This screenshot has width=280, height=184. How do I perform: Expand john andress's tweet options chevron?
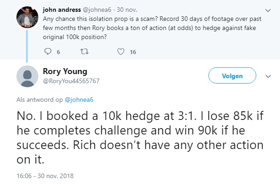tap(268, 10)
